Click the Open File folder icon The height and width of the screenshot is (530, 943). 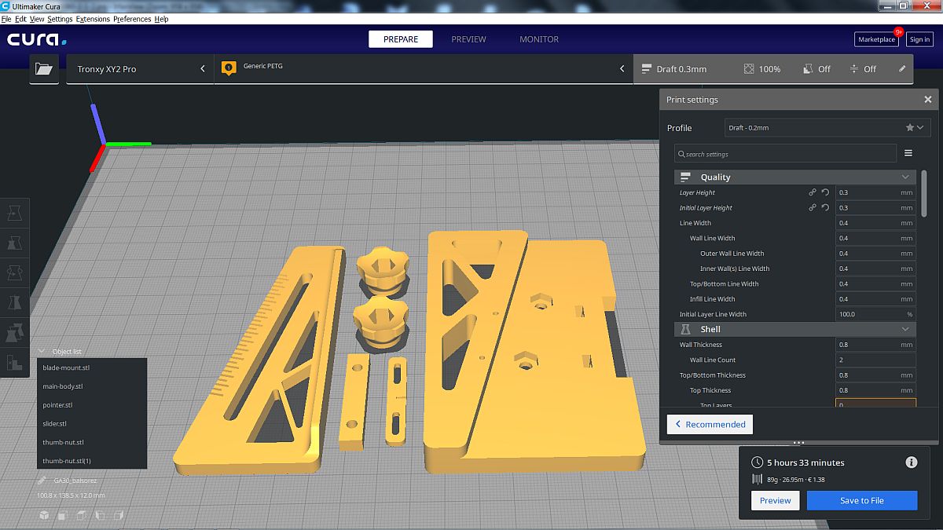[44, 69]
